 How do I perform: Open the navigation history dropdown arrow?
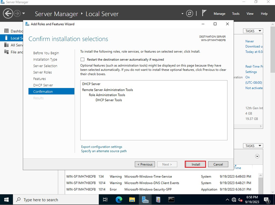(24, 13)
